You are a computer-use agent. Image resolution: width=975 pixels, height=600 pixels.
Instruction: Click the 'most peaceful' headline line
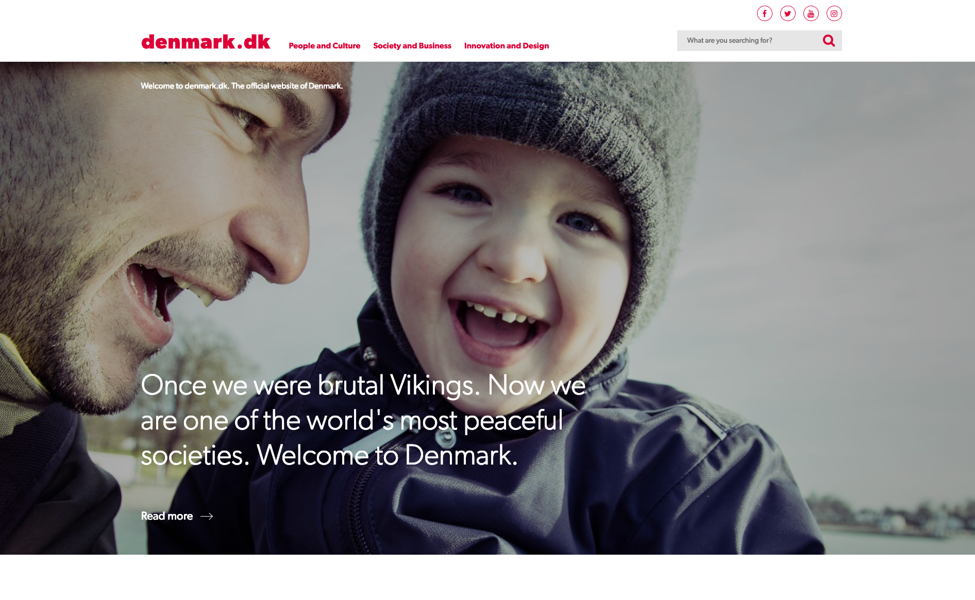481,420
